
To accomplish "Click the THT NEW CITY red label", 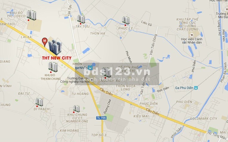I will (x=57, y=58).
